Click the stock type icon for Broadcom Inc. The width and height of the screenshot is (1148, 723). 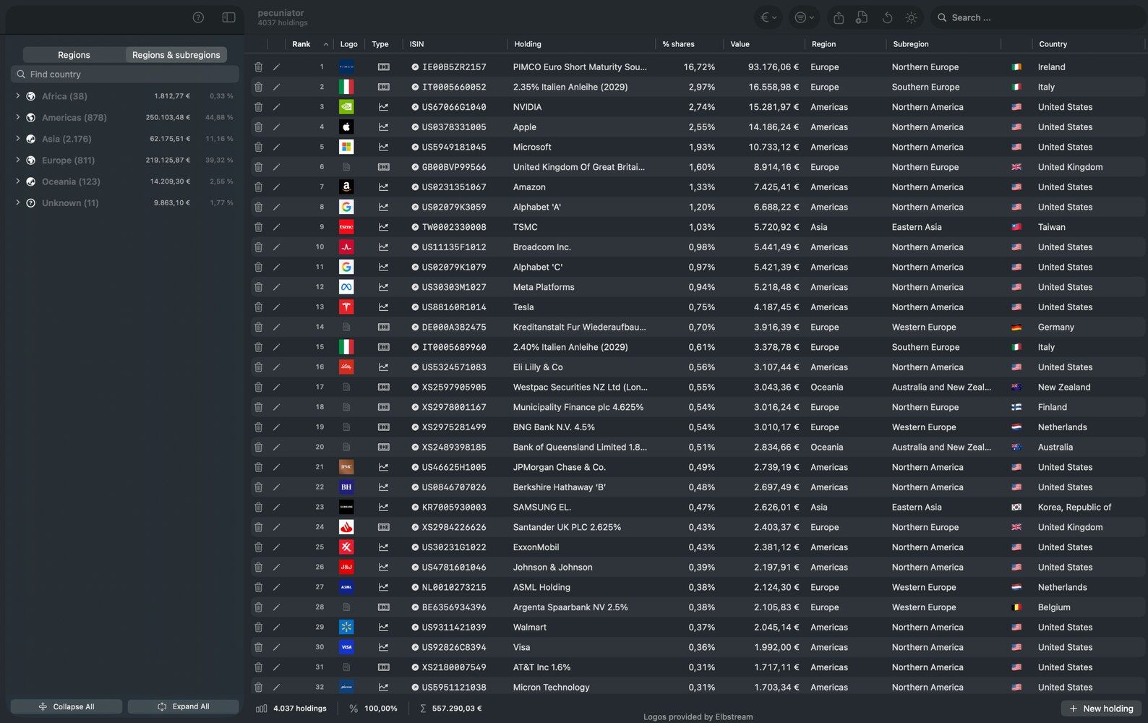[383, 247]
